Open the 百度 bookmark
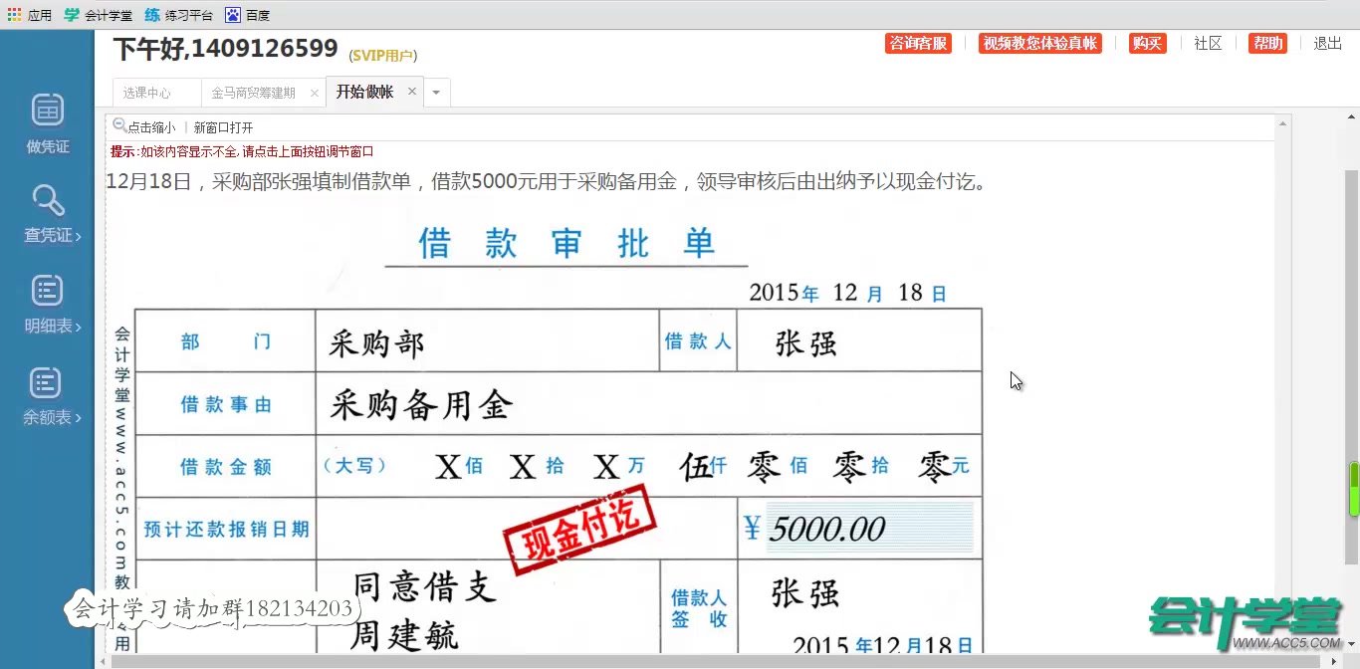 tap(248, 14)
